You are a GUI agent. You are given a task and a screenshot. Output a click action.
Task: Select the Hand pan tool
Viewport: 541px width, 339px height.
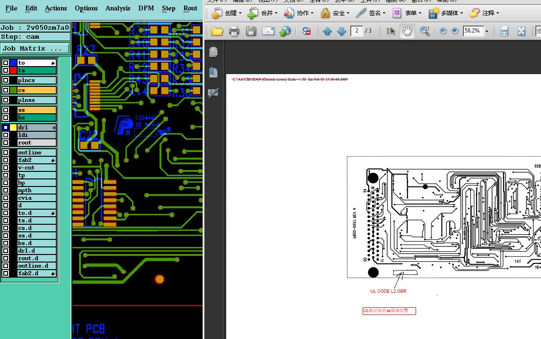click(x=407, y=31)
